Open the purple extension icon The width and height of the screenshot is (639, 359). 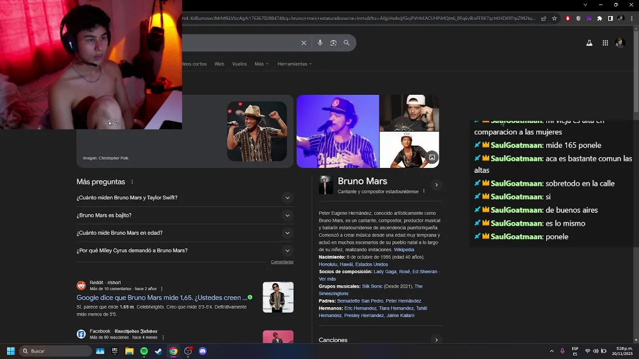(x=589, y=18)
